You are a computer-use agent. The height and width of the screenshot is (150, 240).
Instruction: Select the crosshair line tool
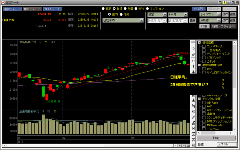pos(193,72)
